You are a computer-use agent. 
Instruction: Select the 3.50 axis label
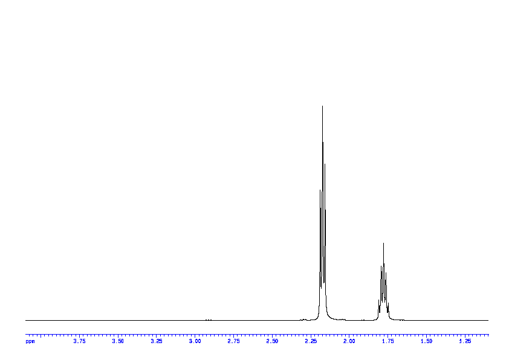point(118,341)
